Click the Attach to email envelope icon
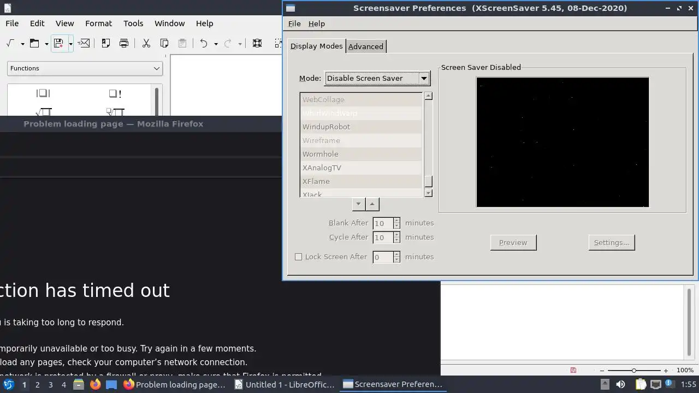The image size is (699, 393). [x=84, y=44]
